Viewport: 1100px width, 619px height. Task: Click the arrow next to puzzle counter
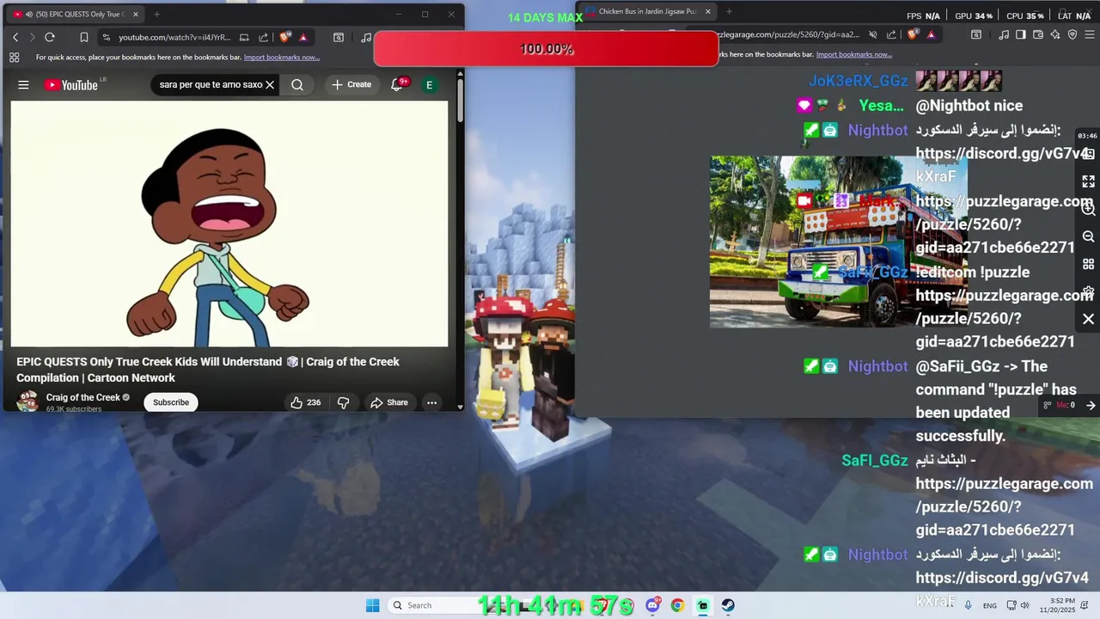[x=1091, y=405]
